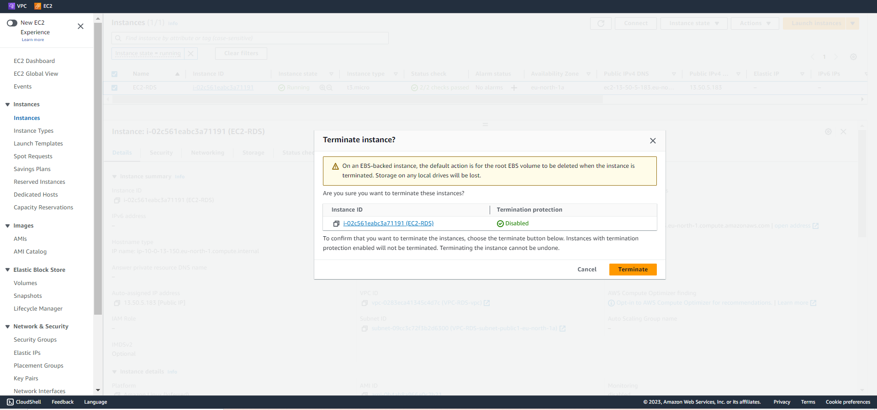The width and height of the screenshot is (877, 410).
Task: Open Snapshots in sidebar
Action: [28, 296]
